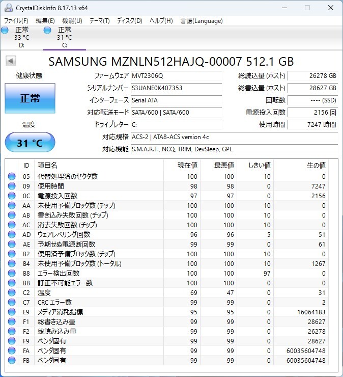The width and height of the screenshot is (343, 377).
Task: Click the serial number field S3UANE0K407353
Action: (176, 88)
